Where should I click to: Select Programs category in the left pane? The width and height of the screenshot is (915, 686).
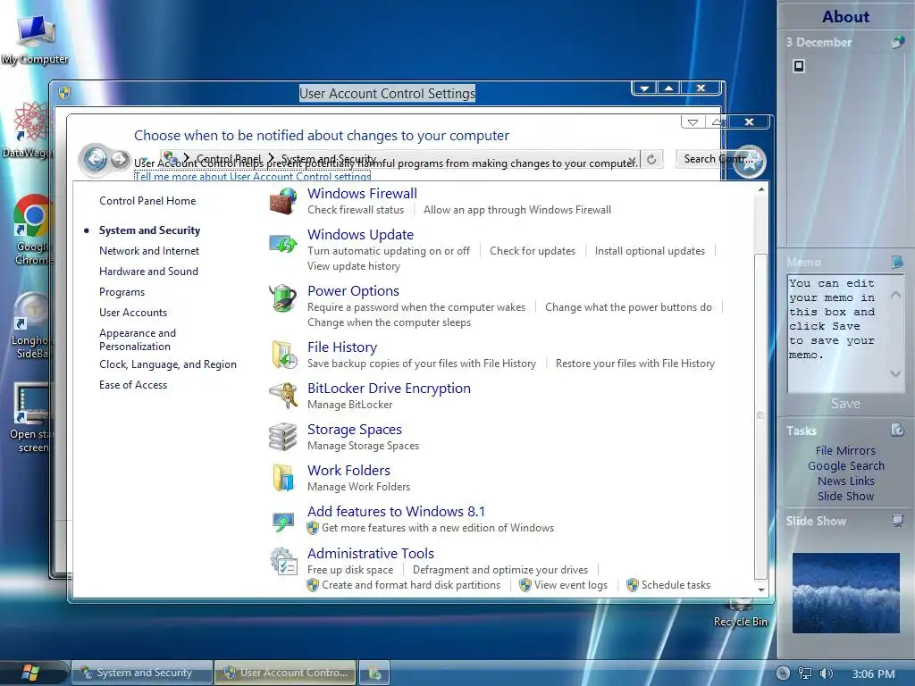(122, 292)
